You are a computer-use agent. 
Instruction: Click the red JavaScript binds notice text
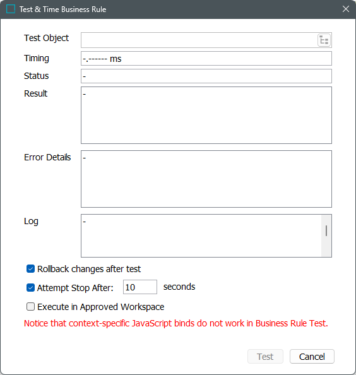tap(176, 323)
